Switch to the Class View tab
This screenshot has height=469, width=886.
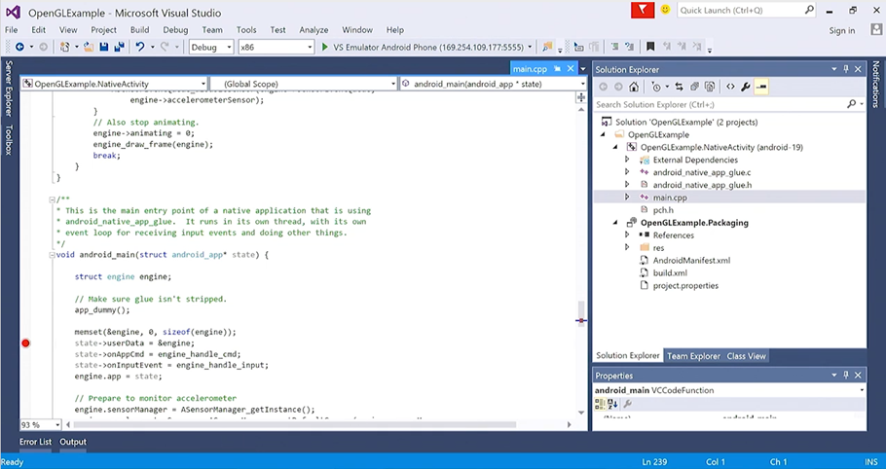(x=746, y=356)
